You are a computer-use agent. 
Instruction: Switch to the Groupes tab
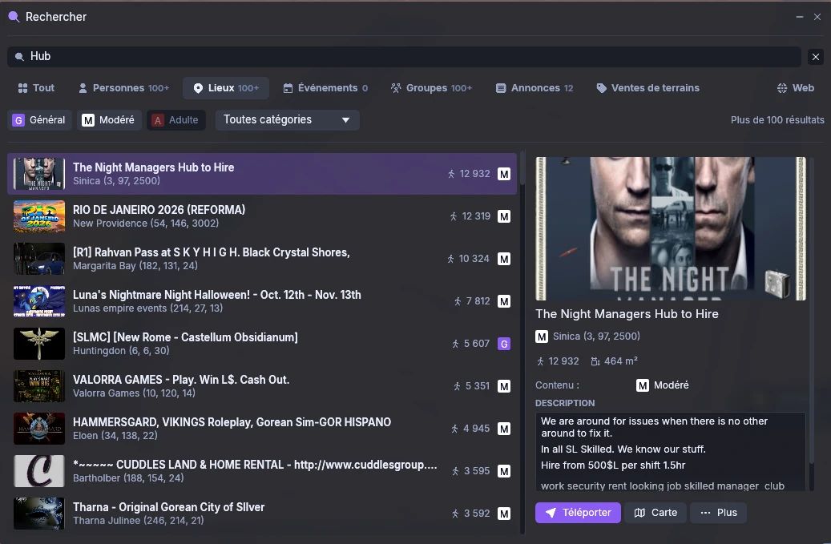tap(431, 88)
